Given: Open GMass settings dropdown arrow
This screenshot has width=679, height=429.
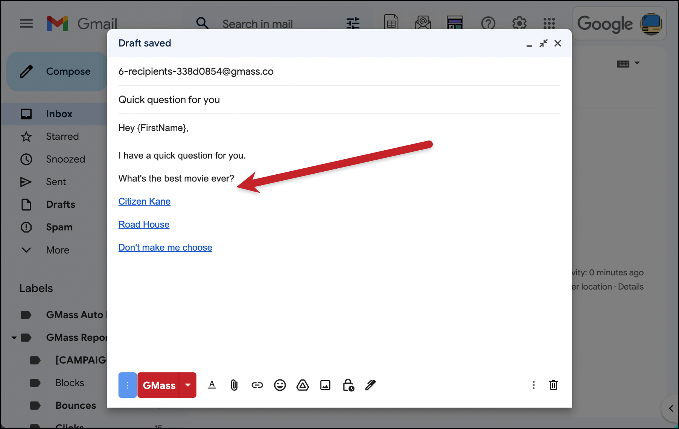Looking at the screenshot, I should point(188,385).
